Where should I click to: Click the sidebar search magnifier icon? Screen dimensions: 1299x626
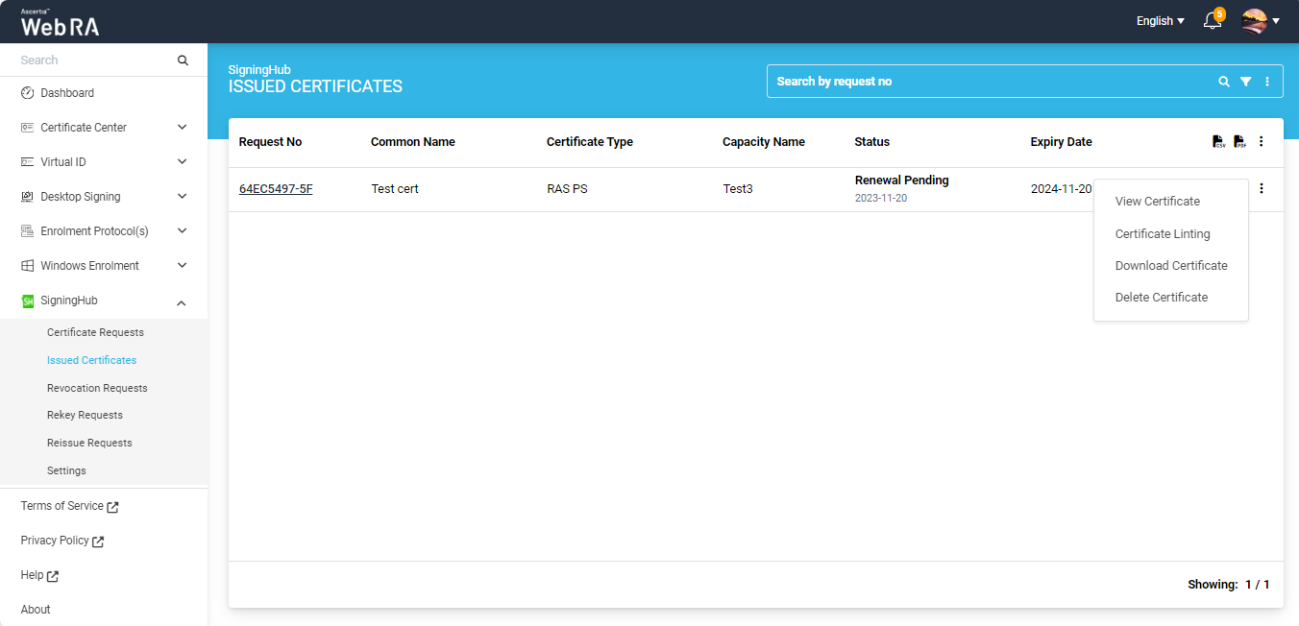(x=183, y=60)
